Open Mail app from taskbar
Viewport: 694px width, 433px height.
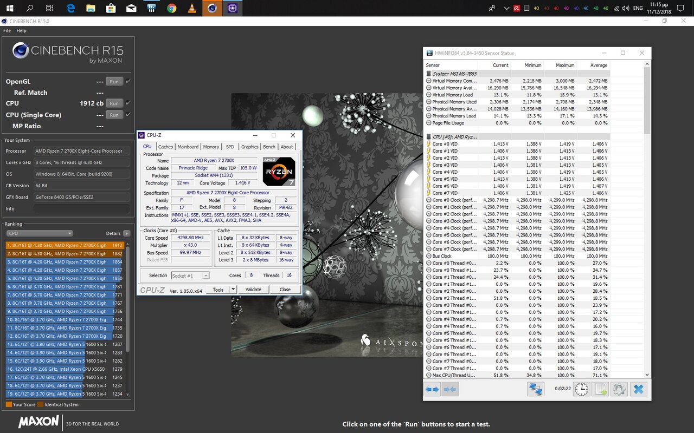point(131,8)
